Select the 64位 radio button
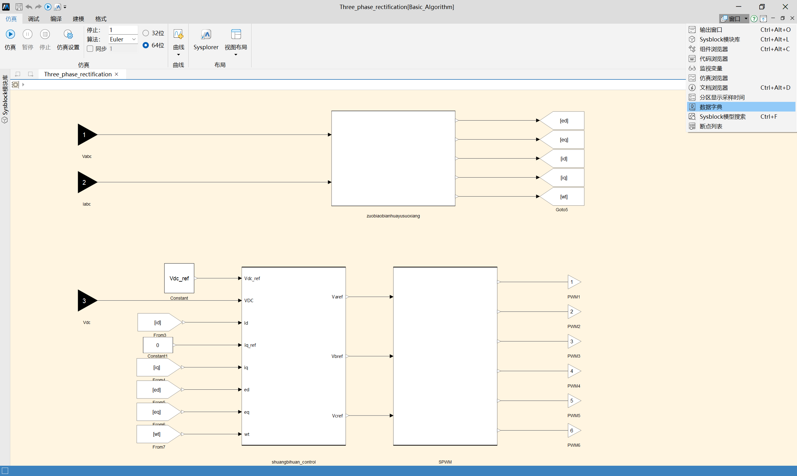The image size is (797, 476). coord(146,45)
